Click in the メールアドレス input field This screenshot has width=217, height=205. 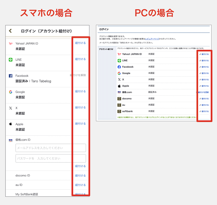coord(51,148)
